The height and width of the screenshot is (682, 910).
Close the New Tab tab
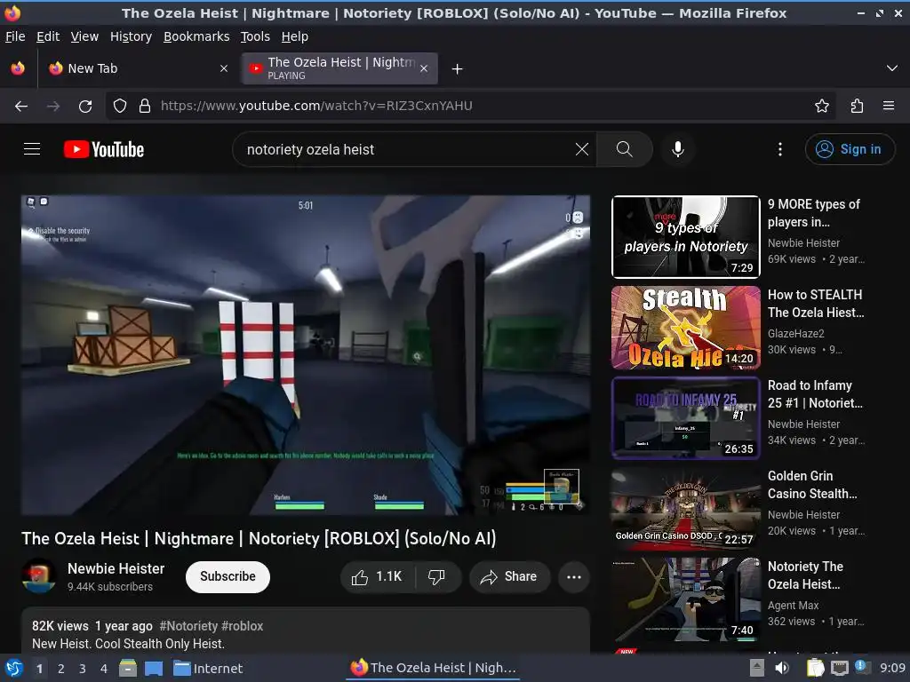(x=224, y=68)
